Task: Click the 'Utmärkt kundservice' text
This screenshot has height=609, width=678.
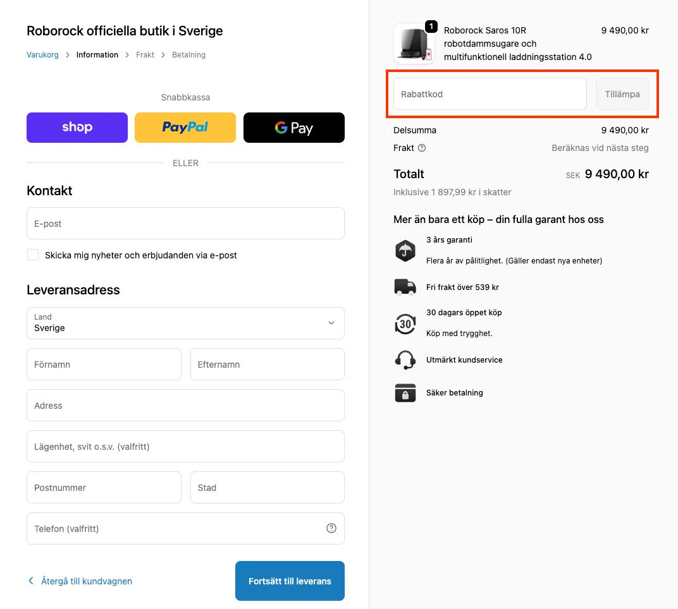Action: [464, 360]
